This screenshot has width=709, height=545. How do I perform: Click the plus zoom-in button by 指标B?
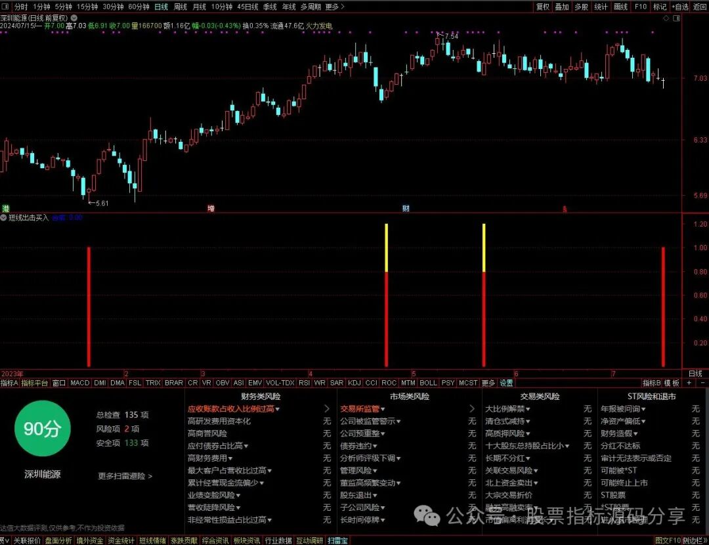pos(689,383)
